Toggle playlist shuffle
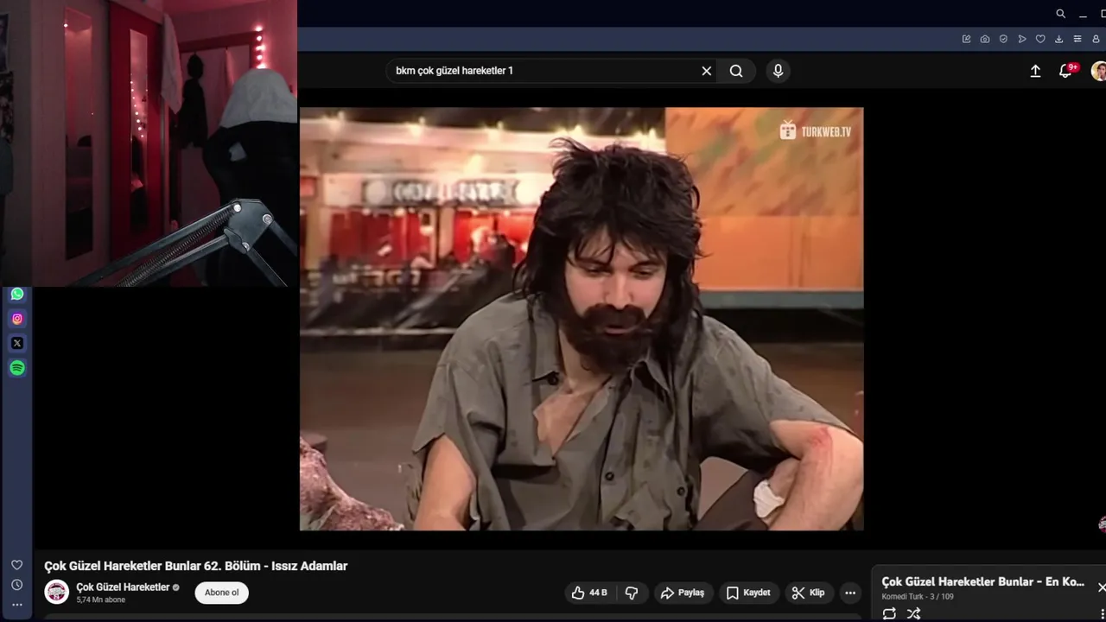Screen dimensions: 1106x622 coord(913,613)
